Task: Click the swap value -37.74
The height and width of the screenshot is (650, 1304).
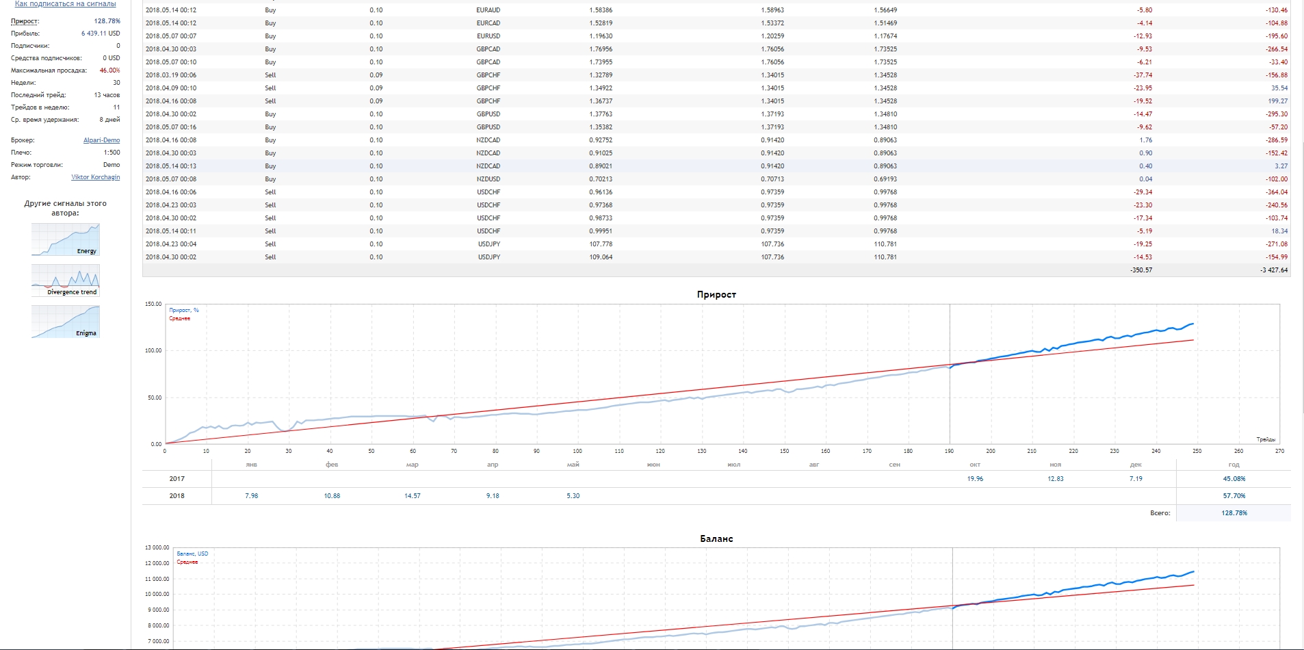Action: click(x=1143, y=75)
